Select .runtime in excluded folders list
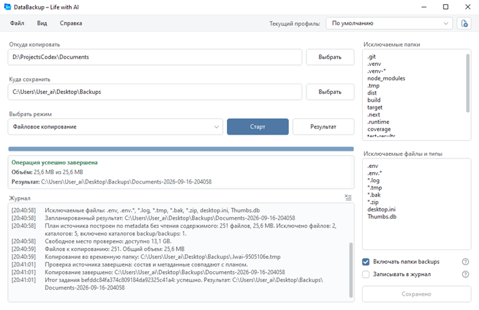This screenshot has height=310, width=479. click(x=378, y=122)
